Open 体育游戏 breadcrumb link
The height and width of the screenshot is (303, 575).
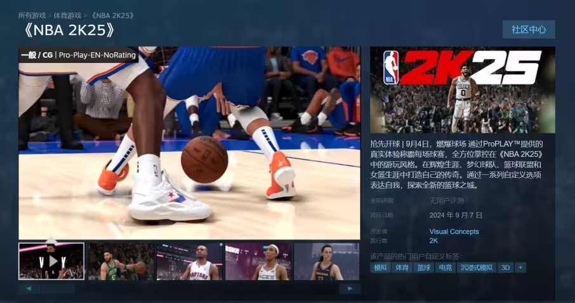tap(67, 15)
